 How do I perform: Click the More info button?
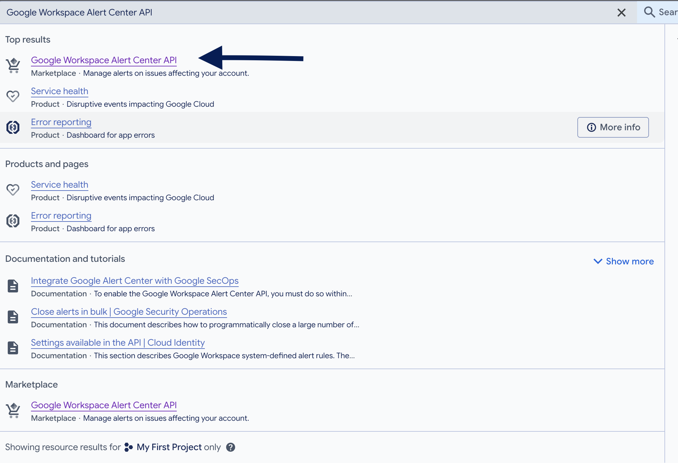(x=613, y=127)
